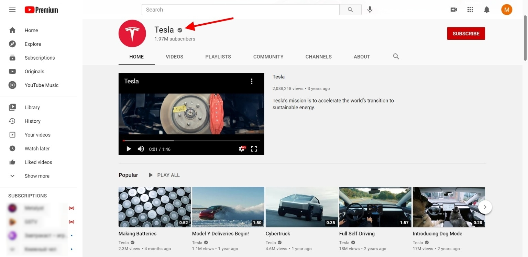Open the notifications bell
Image resolution: width=528 pixels, height=257 pixels.
pyautogui.click(x=487, y=10)
